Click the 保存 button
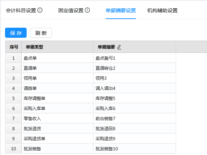 (x=16, y=33)
